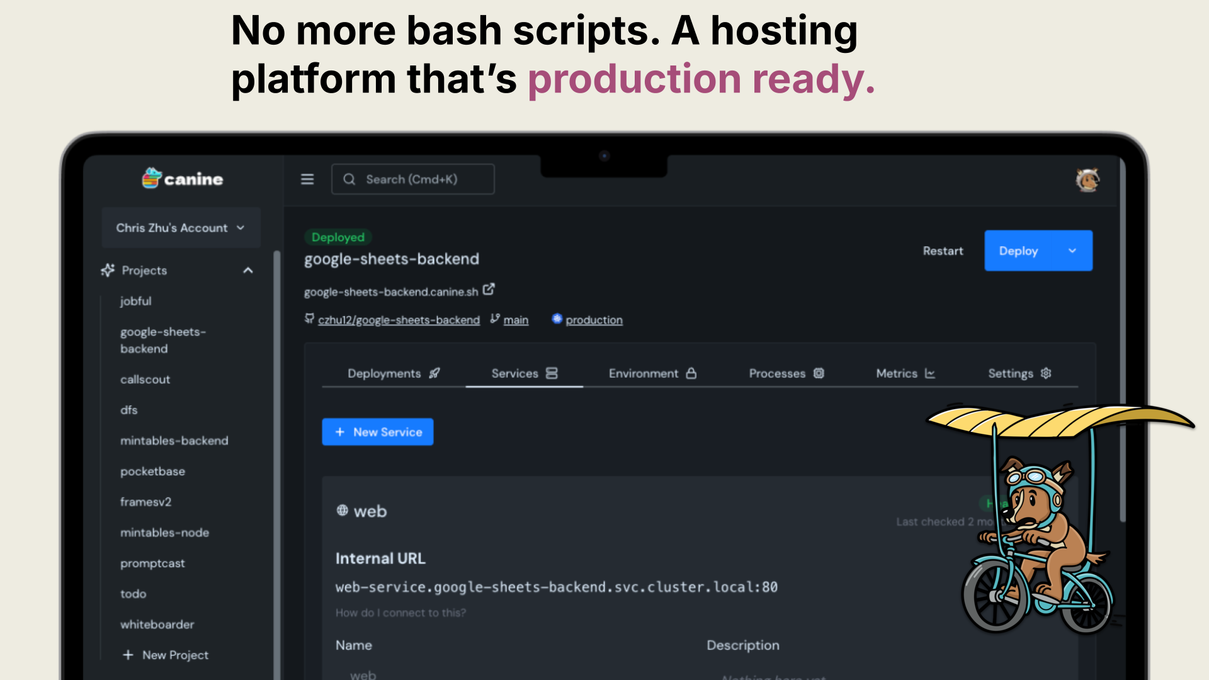Open the user avatar menu
Viewport: 1209px width, 680px height.
[1087, 180]
